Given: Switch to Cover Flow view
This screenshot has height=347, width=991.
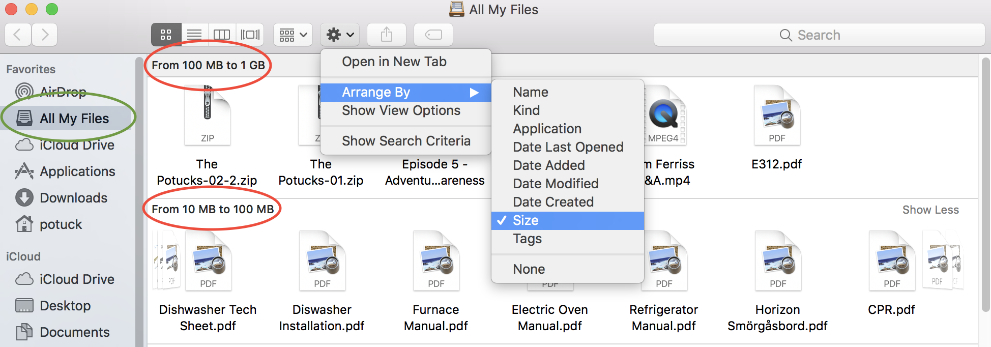Looking at the screenshot, I should click(250, 35).
